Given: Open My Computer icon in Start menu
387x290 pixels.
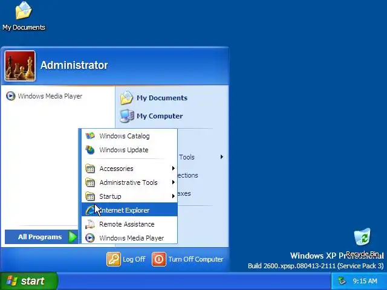Looking at the screenshot, I should [x=126, y=116].
